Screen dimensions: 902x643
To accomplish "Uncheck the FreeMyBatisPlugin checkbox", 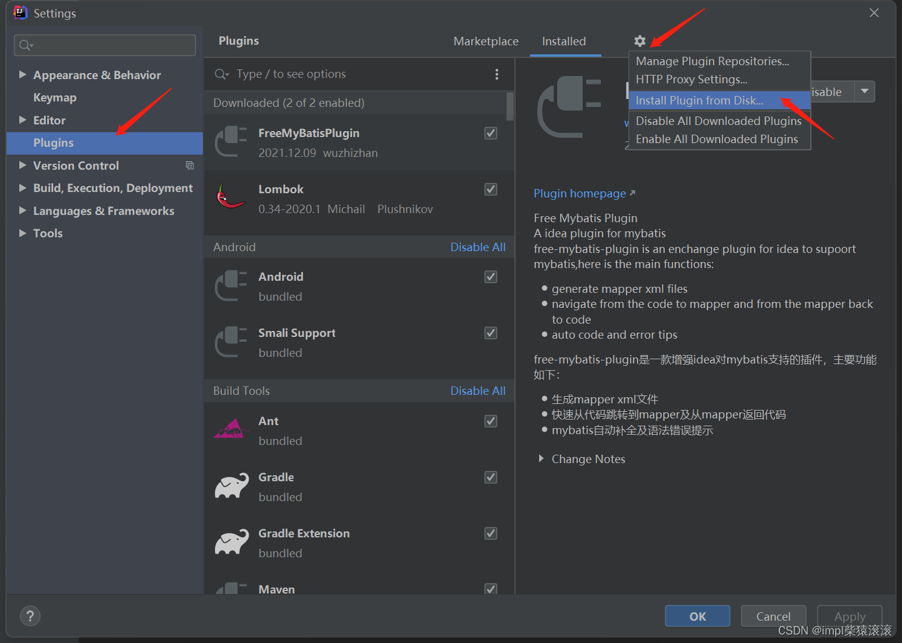I will point(491,133).
